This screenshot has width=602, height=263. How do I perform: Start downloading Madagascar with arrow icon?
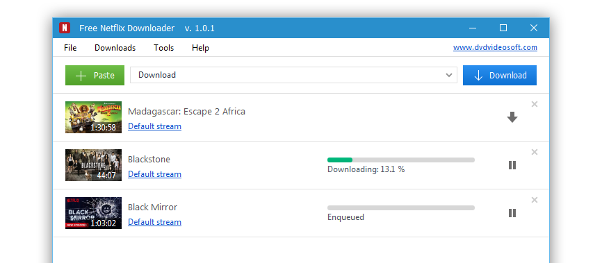click(512, 117)
